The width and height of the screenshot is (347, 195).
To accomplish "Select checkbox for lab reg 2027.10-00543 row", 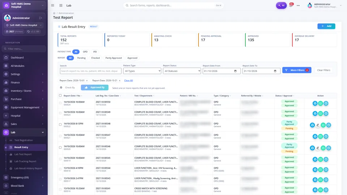I will pyautogui.click(x=60, y=179).
